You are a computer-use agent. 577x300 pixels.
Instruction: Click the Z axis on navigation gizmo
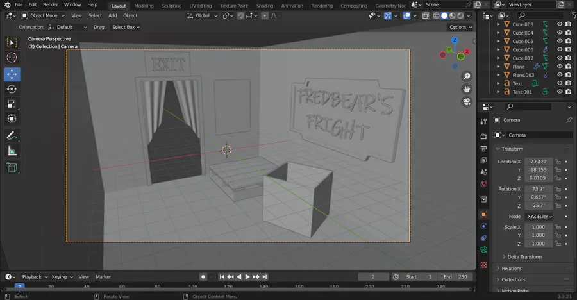point(455,40)
